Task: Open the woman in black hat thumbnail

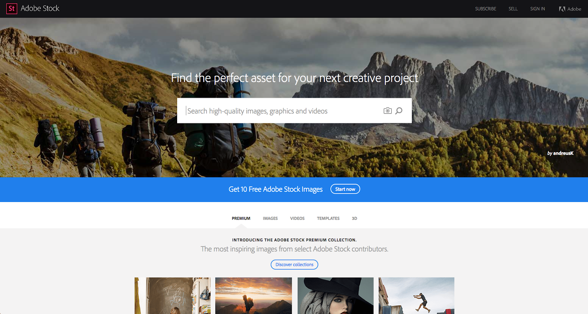Action: point(336,296)
